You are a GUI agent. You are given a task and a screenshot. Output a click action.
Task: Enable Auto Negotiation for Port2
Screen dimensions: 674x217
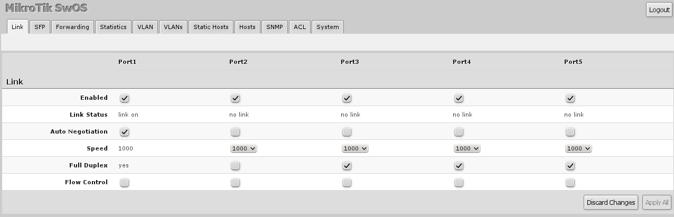[236, 131]
